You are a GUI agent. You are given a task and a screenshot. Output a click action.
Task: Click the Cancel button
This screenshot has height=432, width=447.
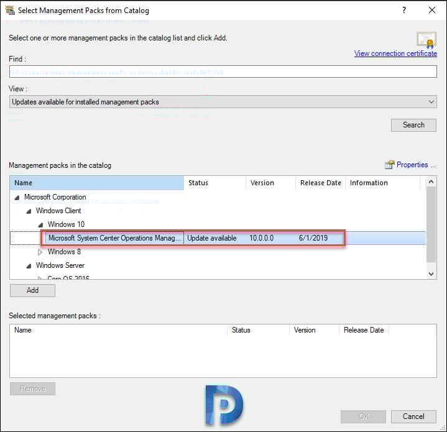tap(413, 416)
